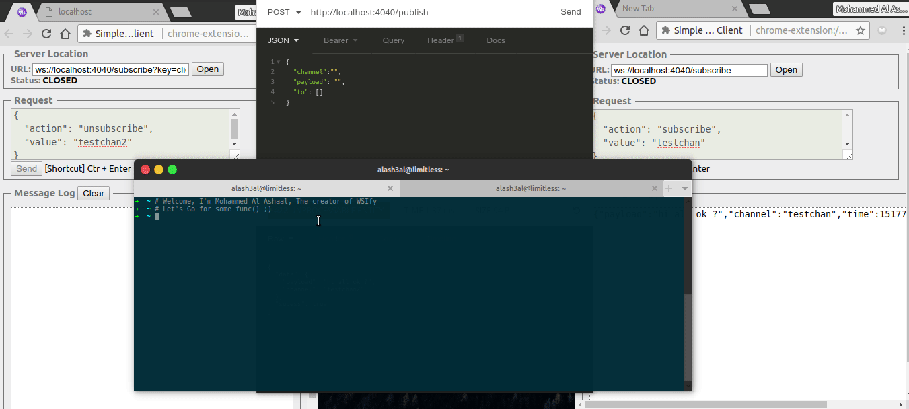Minimize terminal with yellow button
909x409 pixels.
pyautogui.click(x=159, y=170)
